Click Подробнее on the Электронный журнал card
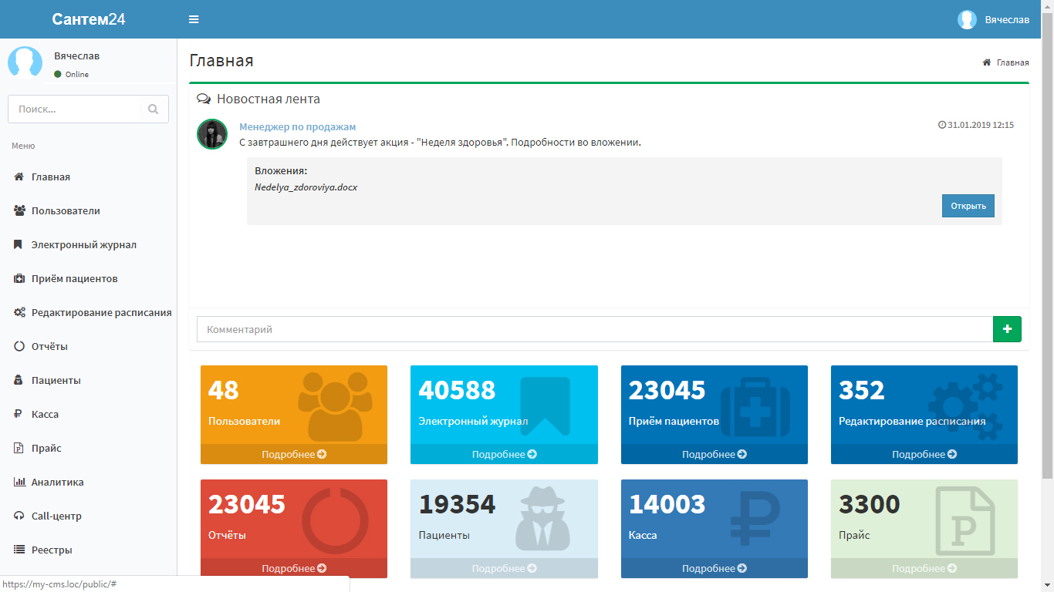Screen dimensions: 1054x592 point(504,454)
